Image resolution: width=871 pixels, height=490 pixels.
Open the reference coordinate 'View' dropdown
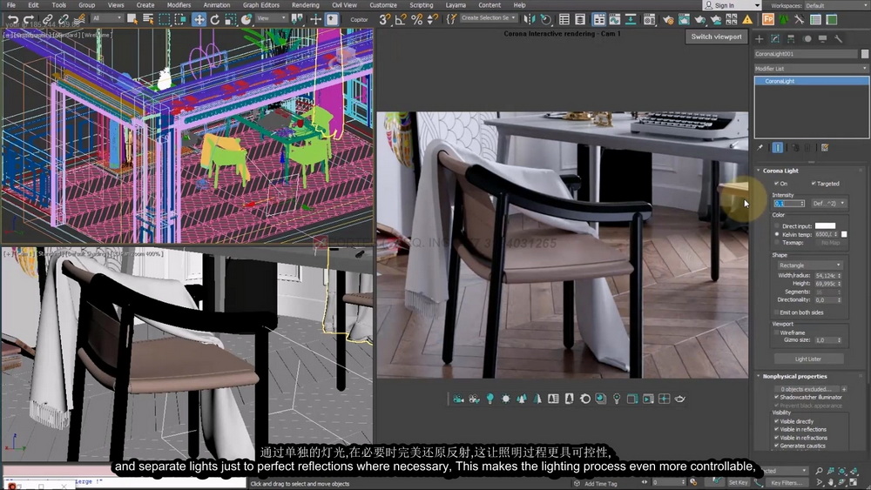pos(272,18)
